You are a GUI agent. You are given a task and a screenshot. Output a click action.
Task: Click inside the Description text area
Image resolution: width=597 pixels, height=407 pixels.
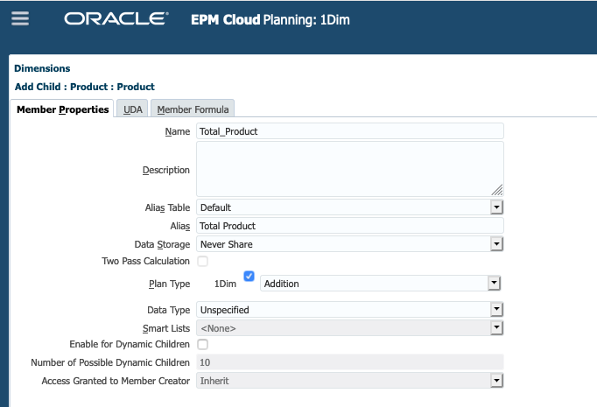coord(350,169)
